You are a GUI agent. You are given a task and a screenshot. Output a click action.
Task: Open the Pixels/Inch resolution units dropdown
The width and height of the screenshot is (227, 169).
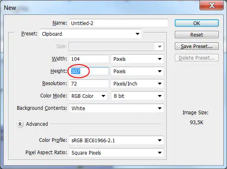click(137, 83)
